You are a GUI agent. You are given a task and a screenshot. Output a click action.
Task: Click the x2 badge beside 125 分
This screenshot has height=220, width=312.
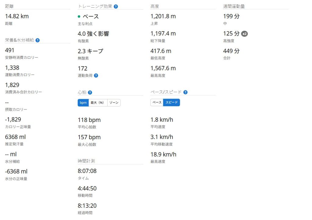244,34
